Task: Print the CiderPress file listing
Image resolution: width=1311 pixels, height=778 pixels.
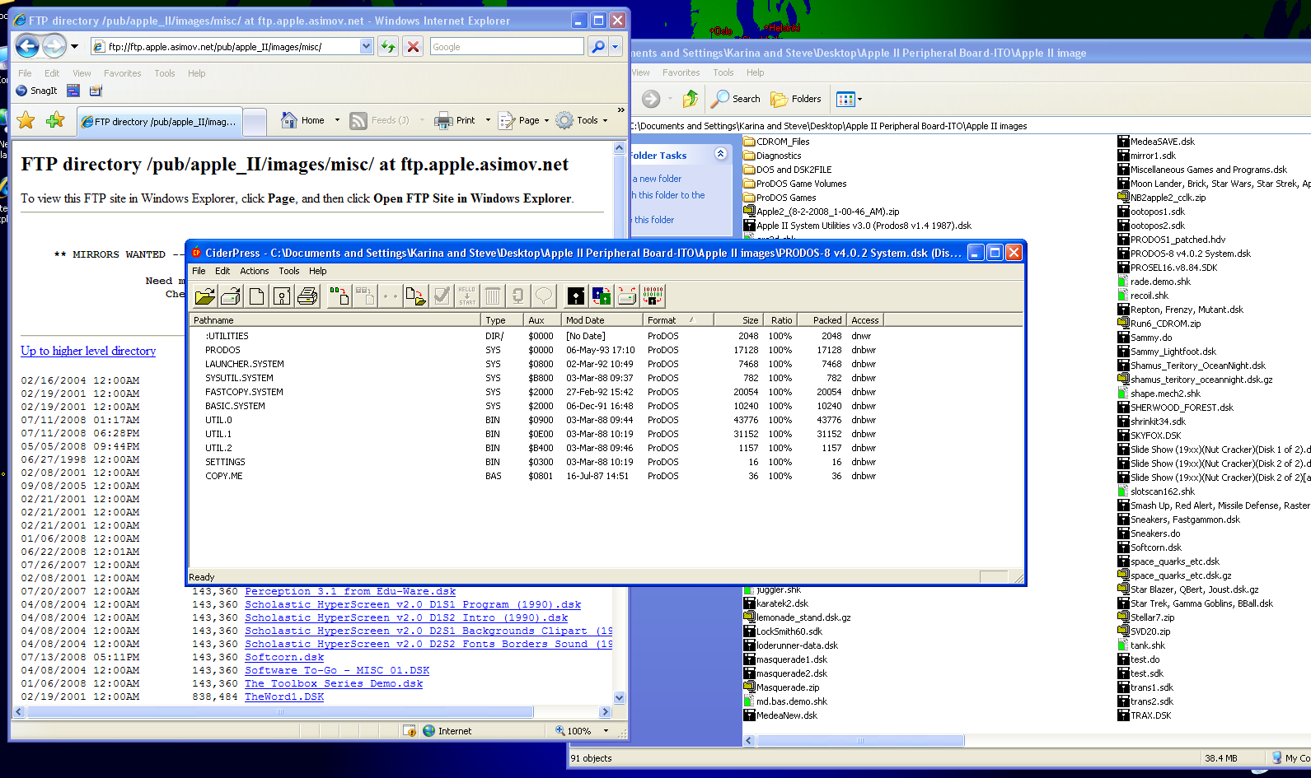Action: (x=308, y=296)
